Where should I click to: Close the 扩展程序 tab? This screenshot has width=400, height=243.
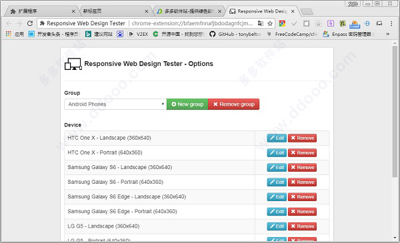[x=73, y=11]
